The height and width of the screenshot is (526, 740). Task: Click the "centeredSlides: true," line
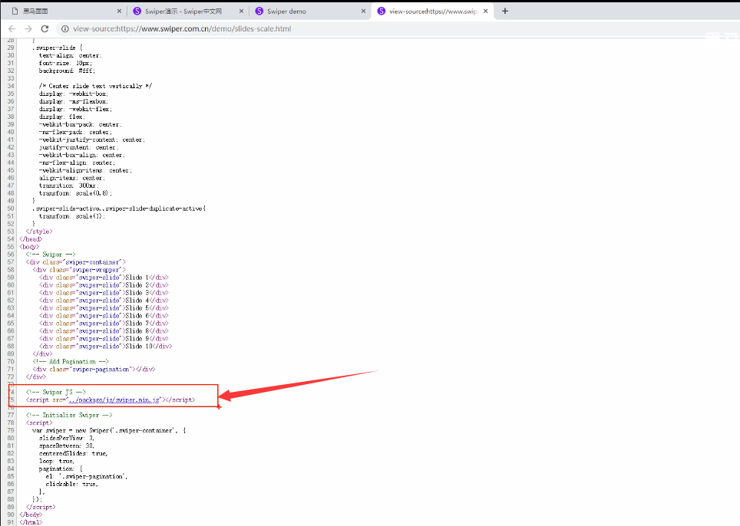pyautogui.click(x=74, y=453)
